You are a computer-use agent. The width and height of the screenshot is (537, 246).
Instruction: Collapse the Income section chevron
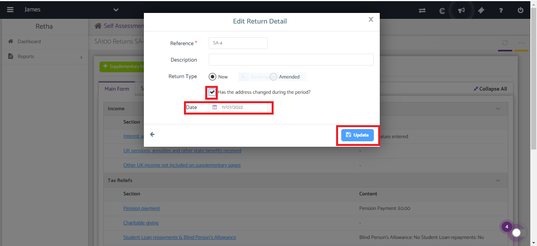coord(498,109)
